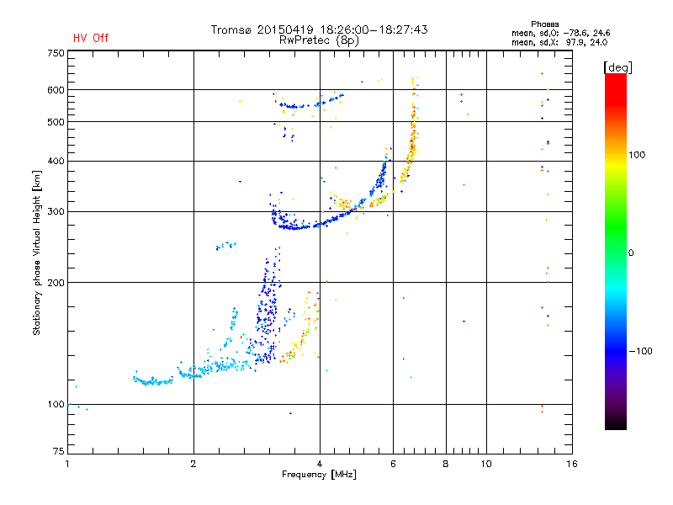Click the y-axis tick label '750'
673x505 pixels.
56,53
